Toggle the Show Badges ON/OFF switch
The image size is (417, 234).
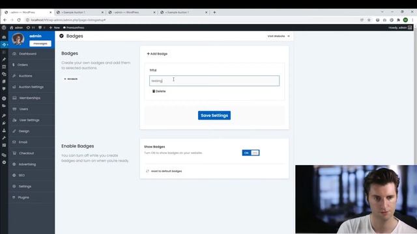tap(251, 153)
